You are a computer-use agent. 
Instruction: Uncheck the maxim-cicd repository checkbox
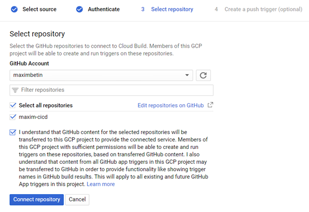coord(13,117)
